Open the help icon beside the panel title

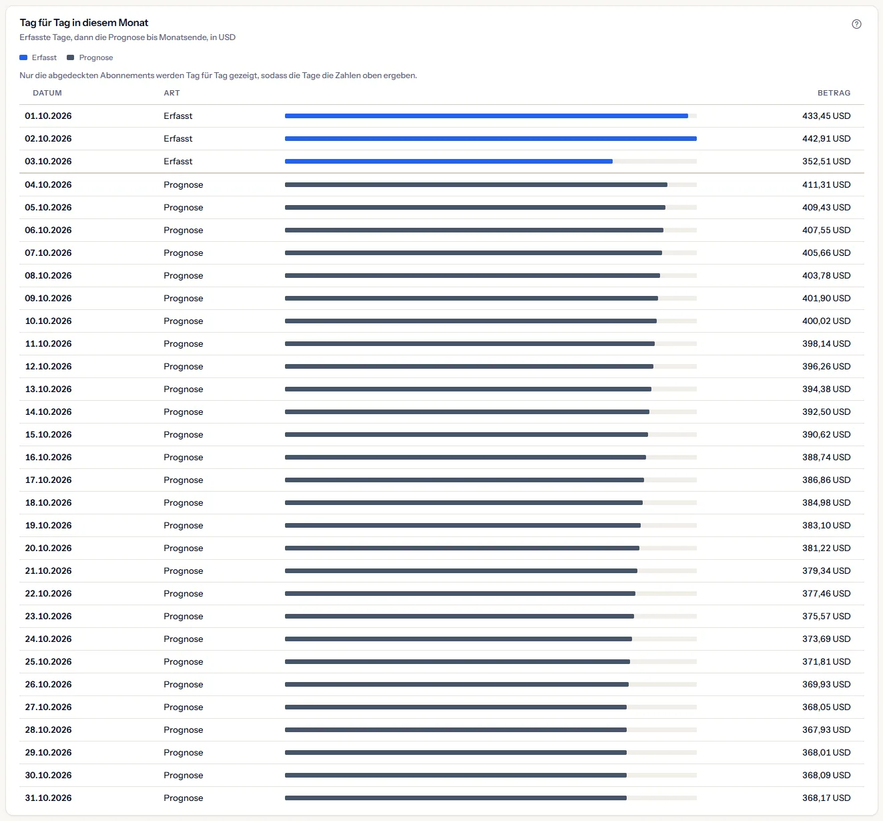856,24
